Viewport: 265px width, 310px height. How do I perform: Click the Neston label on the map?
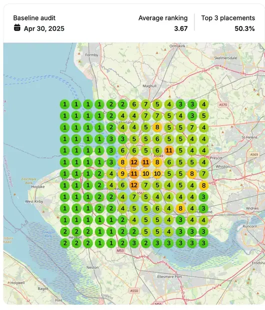pos(92,267)
